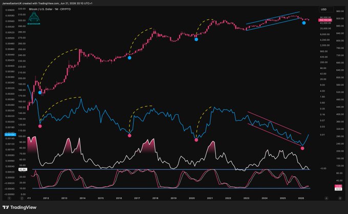The image size is (348, 214).
Task: Click the white 43.94 indicator value label
Action: (23, 169)
